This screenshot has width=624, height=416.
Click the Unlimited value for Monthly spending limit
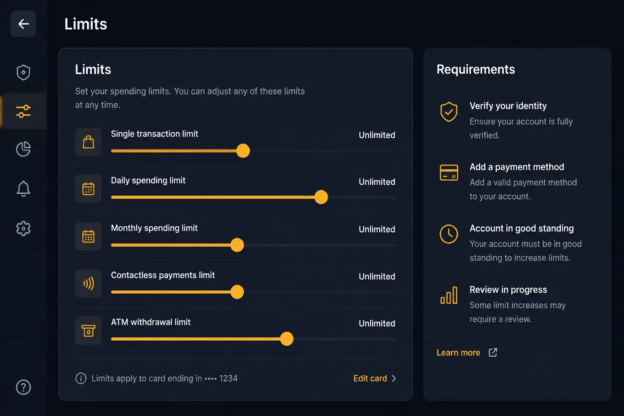[x=377, y=229]
